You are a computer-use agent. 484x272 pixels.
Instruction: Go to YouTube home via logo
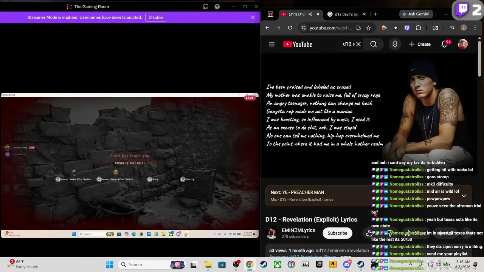click(298, 44)
